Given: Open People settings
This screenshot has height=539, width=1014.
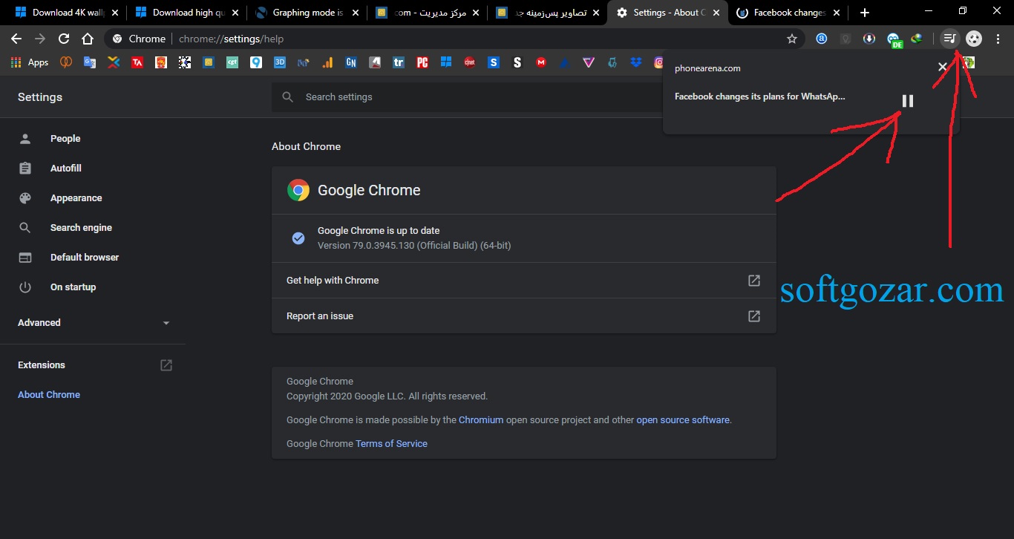Looking at the screenshot, I should 93,139.
